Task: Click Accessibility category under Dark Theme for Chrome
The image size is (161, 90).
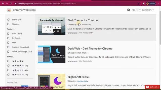Action: [x=88, y=33]
